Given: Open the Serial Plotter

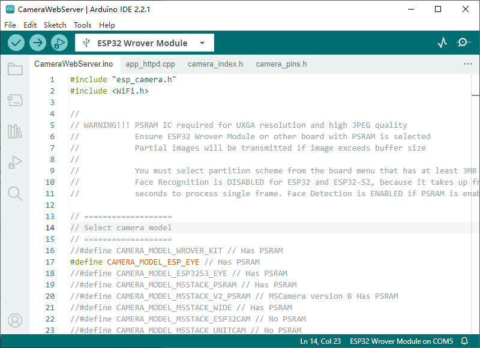Looking at the screenshot, I should tap(442, 43).
